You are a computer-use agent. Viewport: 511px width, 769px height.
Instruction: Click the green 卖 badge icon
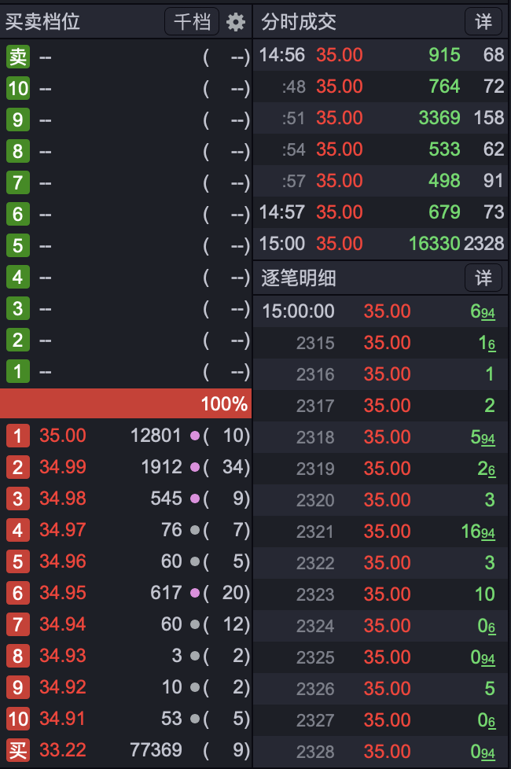(18, 57)
